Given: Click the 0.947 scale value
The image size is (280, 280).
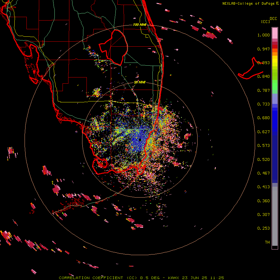Looking at the screenshot, I should pyautogui.click(x=264, y=49).
